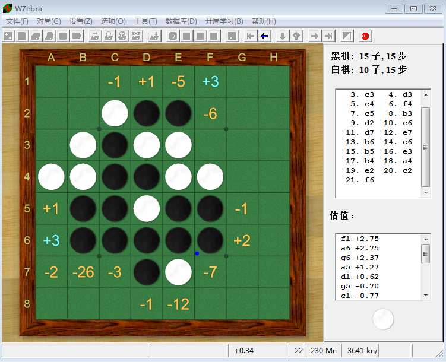Click the white side-to-move disc indicator

click(383, 319)
